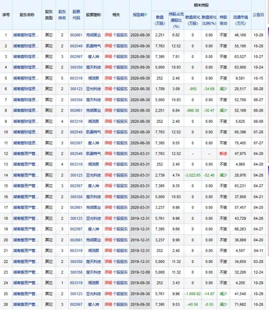Open stock code 002567 in row 11
Viewport: 269px width, 310px height.
76,143
